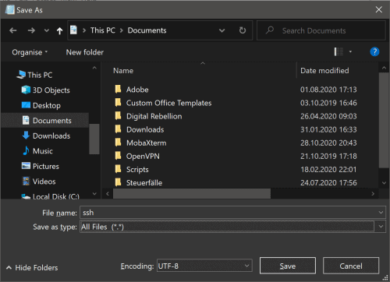This screenshot has height=282, width=390.
Task: Select the MobaXterm folder
Action: 146,143
